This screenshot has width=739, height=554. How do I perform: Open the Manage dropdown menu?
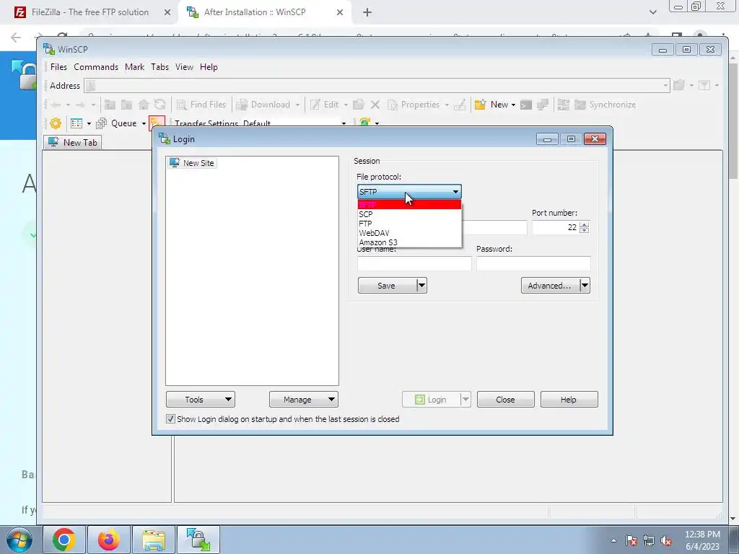point(304,400)
